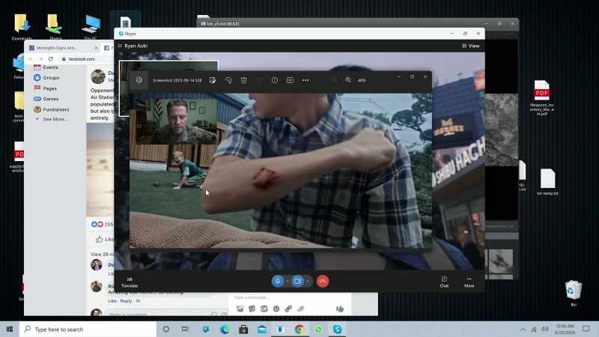Viewport: 599px width, 337px height.
Task: Start slideshow from Photos toolbar
Action: pos(290,80)
